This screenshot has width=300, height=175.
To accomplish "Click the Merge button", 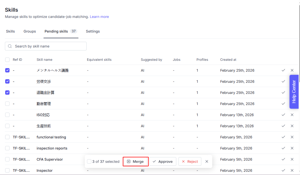I will click(x=136, y=161).
